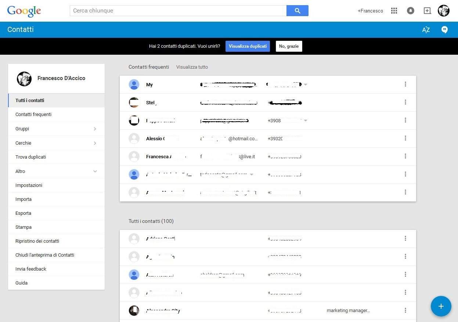This screenshot has width=458, height=322.
Task: Expand the Cerchie section
Action: (95, 143)
